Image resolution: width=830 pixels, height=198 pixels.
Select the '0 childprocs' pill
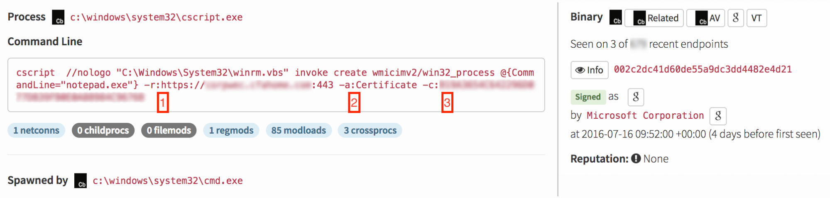coord(103,130)
